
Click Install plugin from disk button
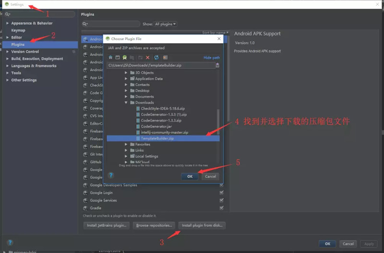click(202, 225)
